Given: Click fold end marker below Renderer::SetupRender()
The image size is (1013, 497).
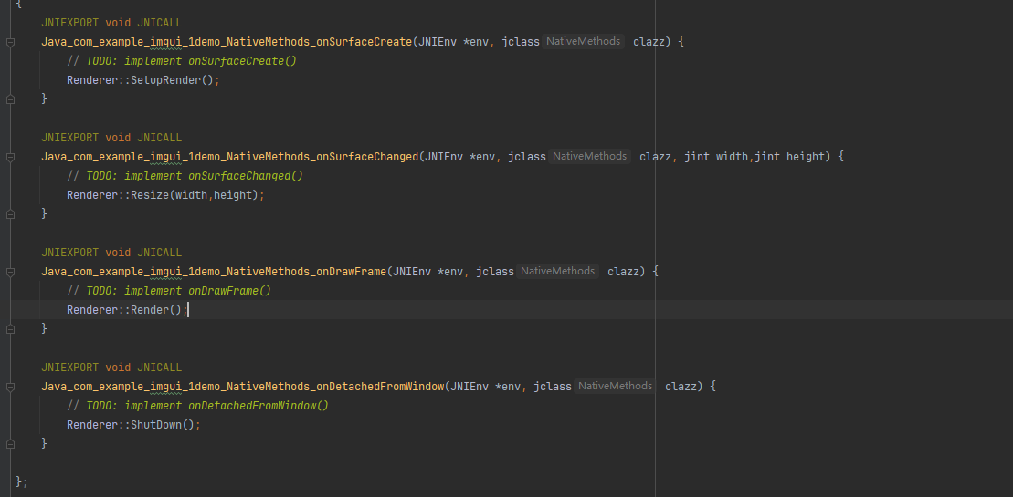Looking at the screenshot, I should pyautogui.click(x=11, y=99).
